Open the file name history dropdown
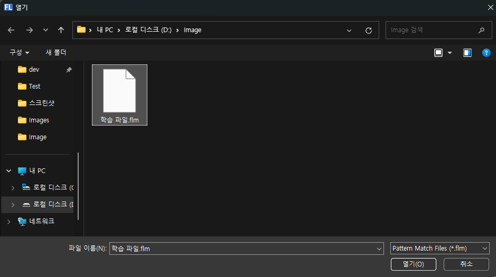The image size is (496, 277). (x=379, y=249)
